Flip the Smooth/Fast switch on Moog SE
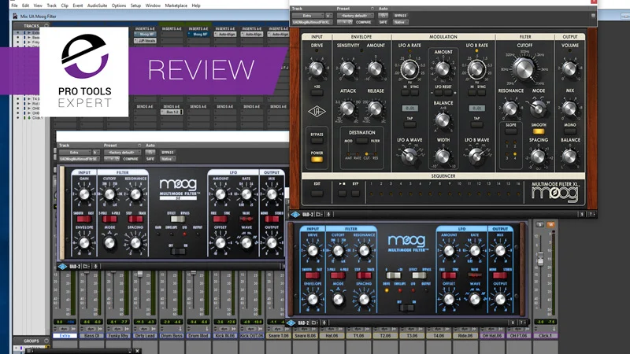630x354 pixels. (x=84, y=219)
